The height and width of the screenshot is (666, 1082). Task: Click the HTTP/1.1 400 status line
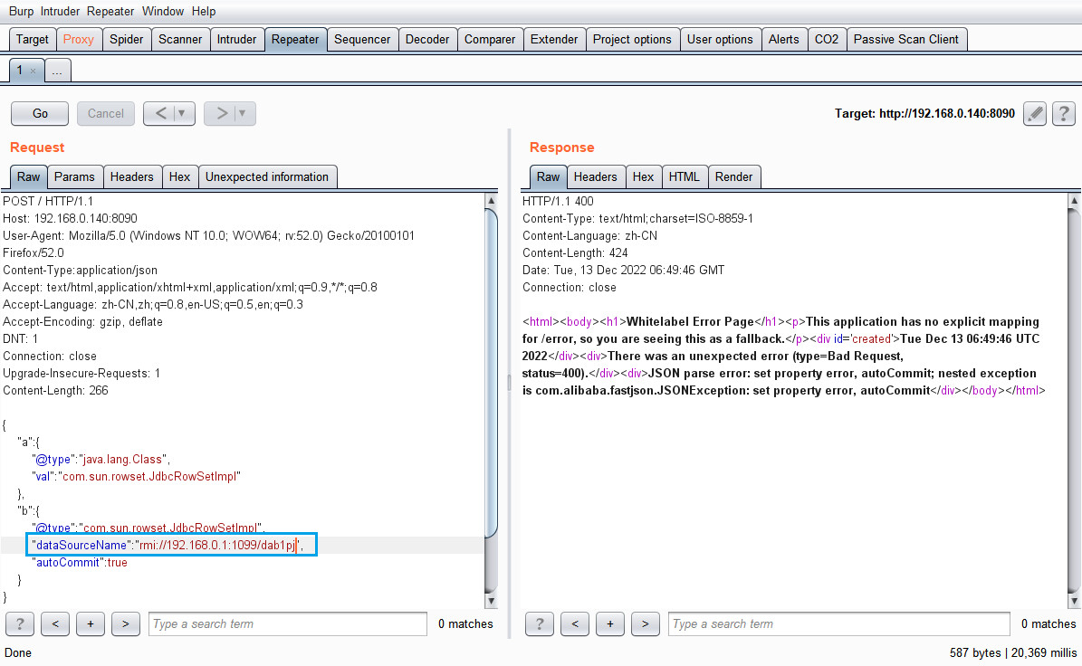coord(558,201)
